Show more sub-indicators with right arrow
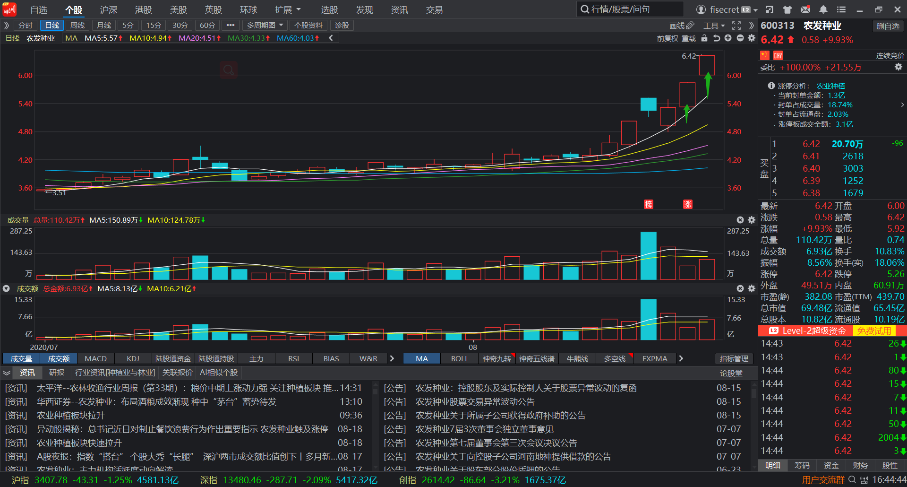907x487 pixels. tap(392, 359)
